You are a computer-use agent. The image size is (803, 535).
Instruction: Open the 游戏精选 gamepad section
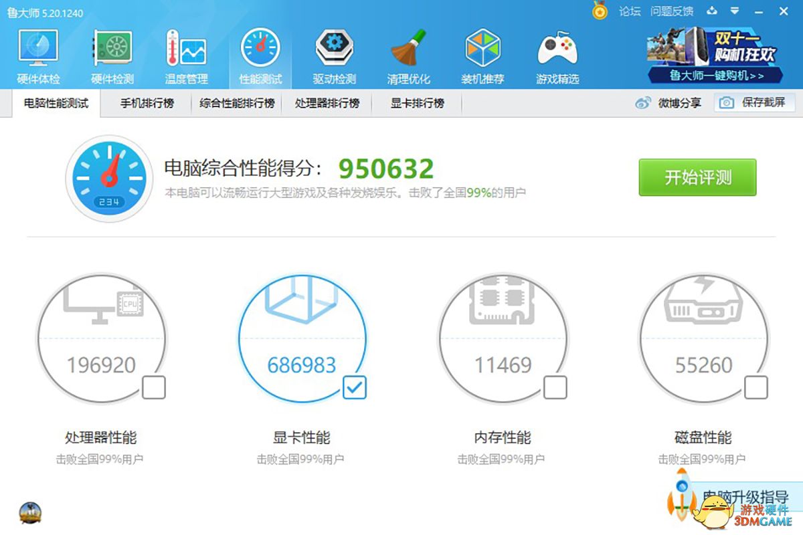point(557,57)
